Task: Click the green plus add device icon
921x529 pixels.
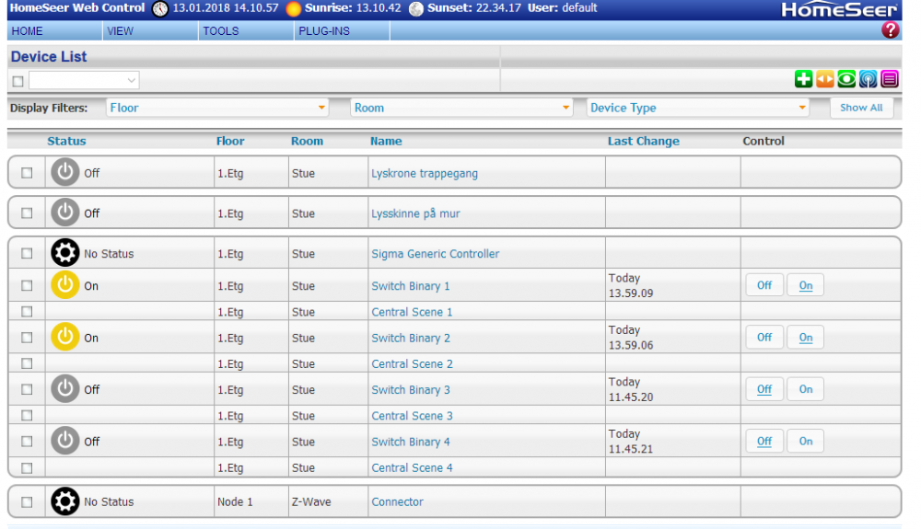Action: [x=803, y=80]
